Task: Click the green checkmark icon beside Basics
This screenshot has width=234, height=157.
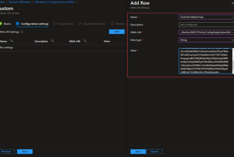Action: [1, 24]
